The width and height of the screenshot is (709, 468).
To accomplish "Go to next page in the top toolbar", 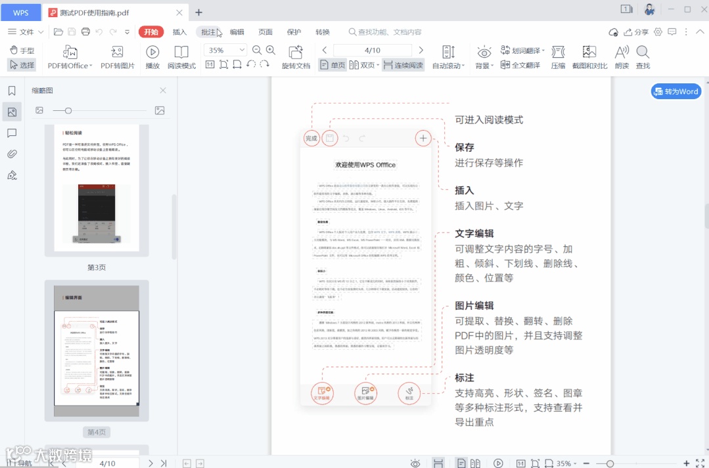I will [x=421, y=50].
